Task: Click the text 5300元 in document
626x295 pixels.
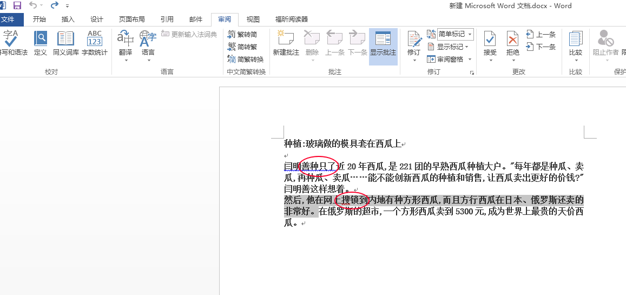Action: 470,211
